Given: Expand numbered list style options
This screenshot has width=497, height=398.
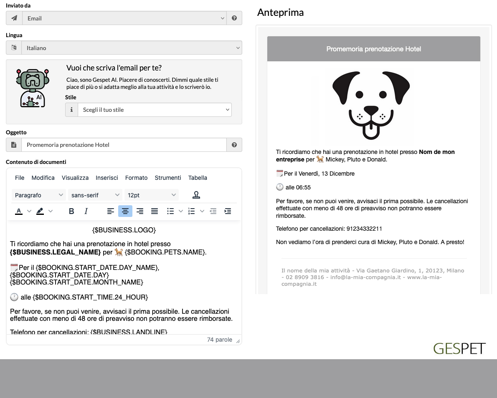Looking at the screenshot, I should (x=202, y=211).
